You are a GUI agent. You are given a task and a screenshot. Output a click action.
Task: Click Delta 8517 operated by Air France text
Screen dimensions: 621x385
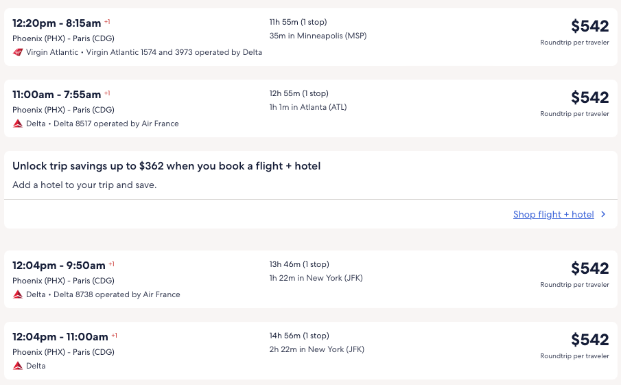(116, 124)
